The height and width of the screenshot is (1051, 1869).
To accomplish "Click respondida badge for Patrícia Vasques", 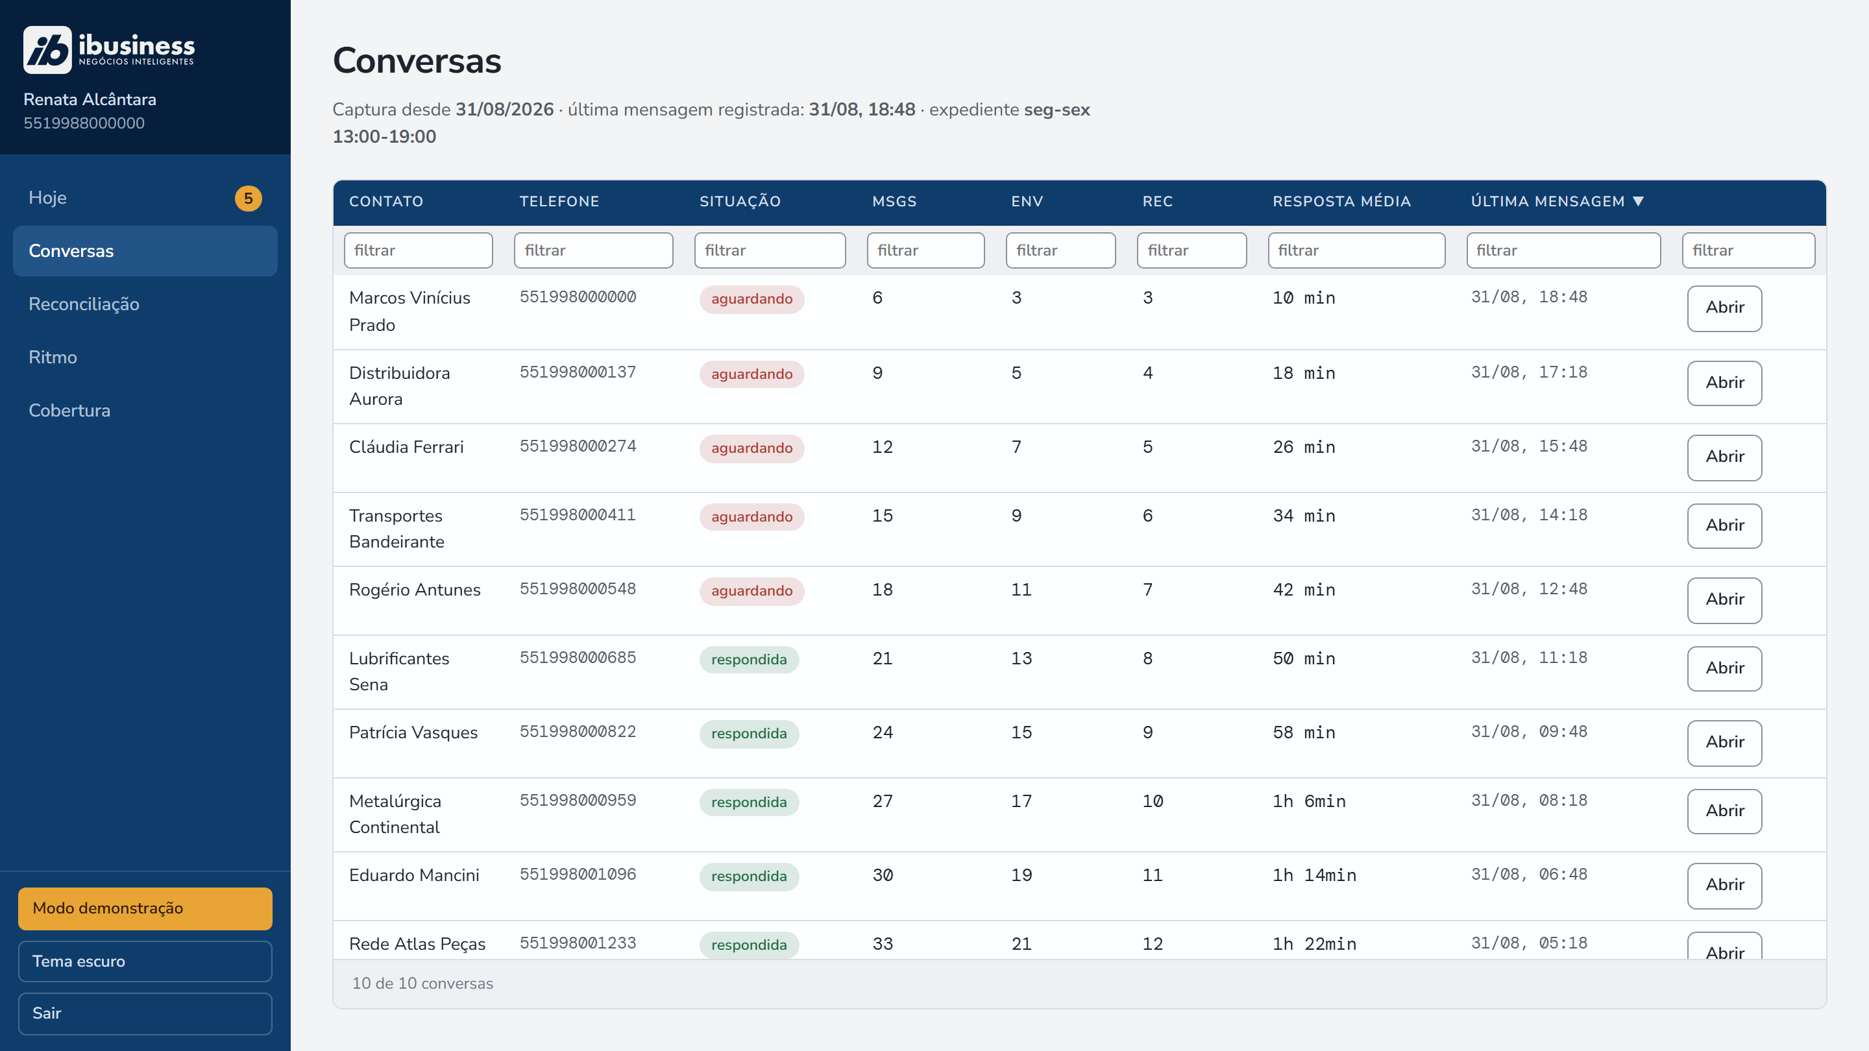I will click(749, 734).
